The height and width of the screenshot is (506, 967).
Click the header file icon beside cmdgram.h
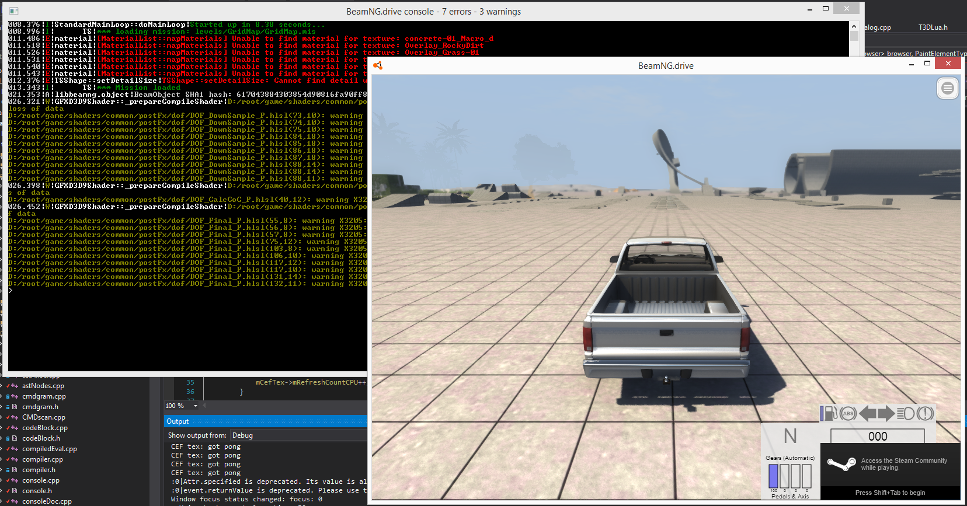point(15,407)
